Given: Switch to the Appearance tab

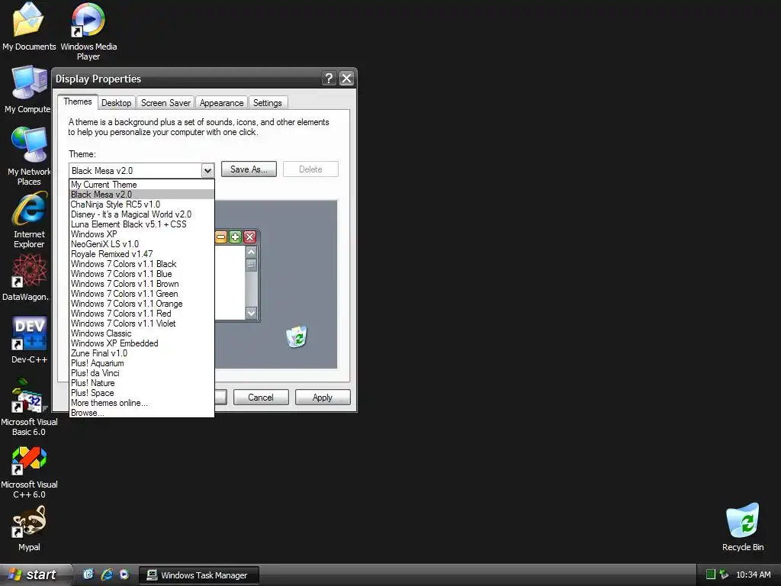Looking at the screenshot, I should coord(222,103).
